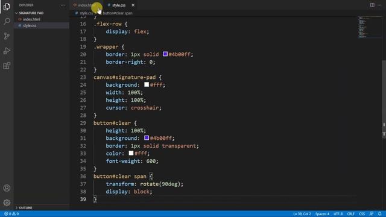Open the Manage gear icon
Screen dimensions: 386x217
(7, 203)
